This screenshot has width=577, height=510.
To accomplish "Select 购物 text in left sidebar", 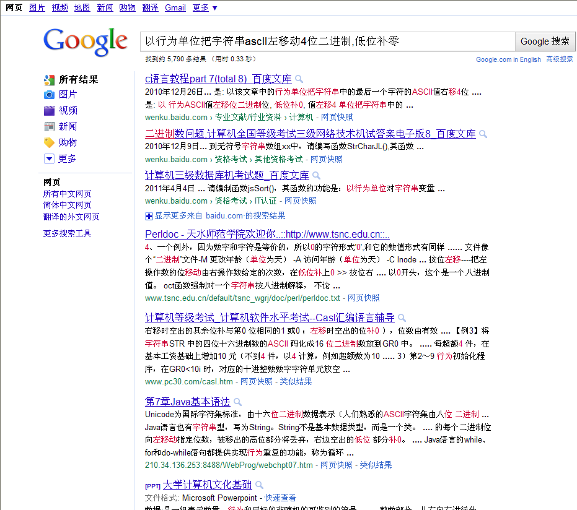I will (x=68, y=142).
